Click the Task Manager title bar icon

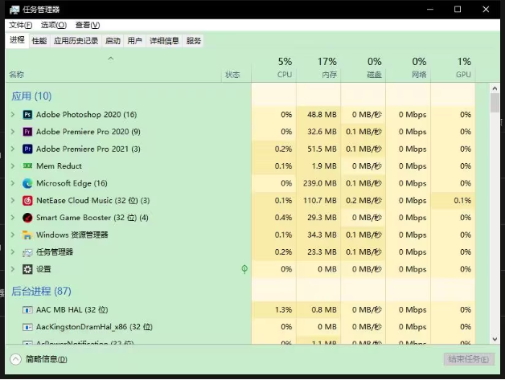pos(14,10)
